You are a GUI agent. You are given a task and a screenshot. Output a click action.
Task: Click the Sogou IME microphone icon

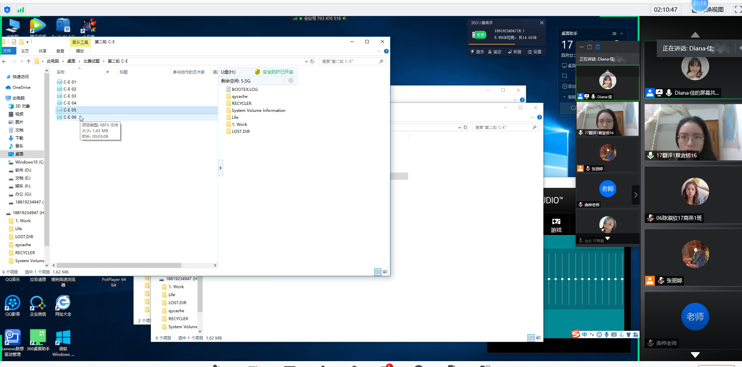point(606,335)
